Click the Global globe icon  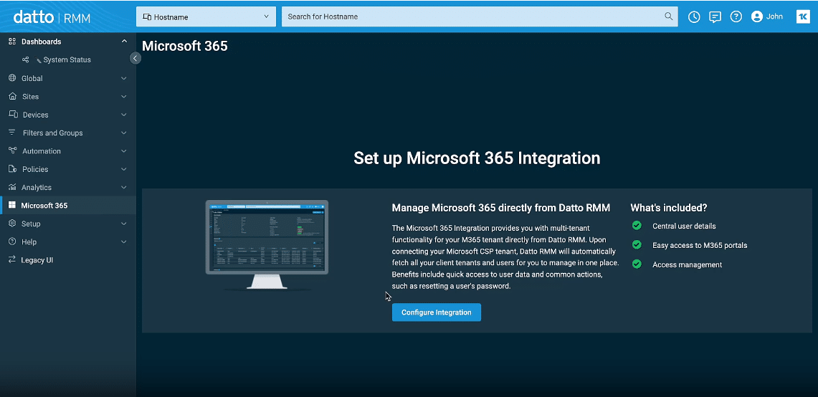tap(12, 78)
